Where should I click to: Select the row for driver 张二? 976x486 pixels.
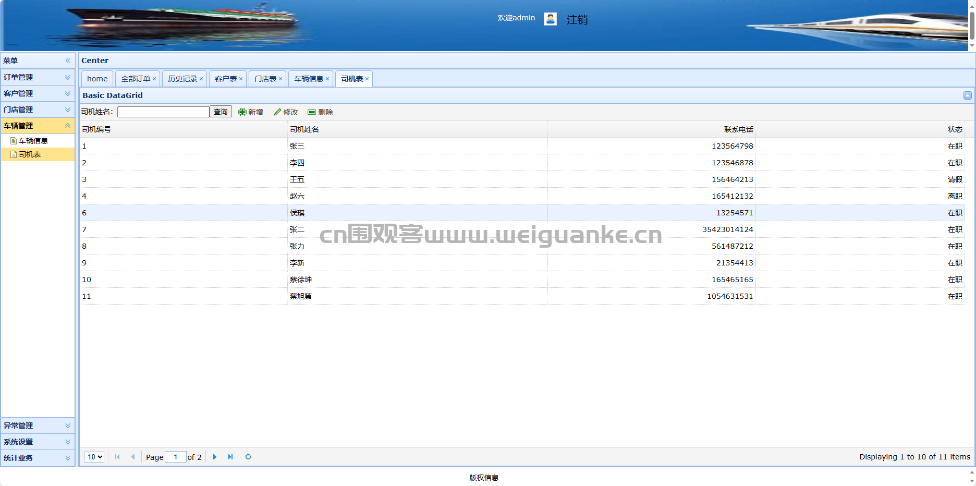click(x=522, y=229)
